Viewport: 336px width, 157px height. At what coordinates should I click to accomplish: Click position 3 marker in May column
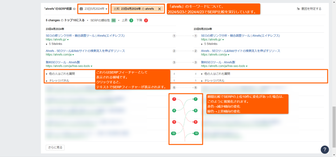[196, 63]
